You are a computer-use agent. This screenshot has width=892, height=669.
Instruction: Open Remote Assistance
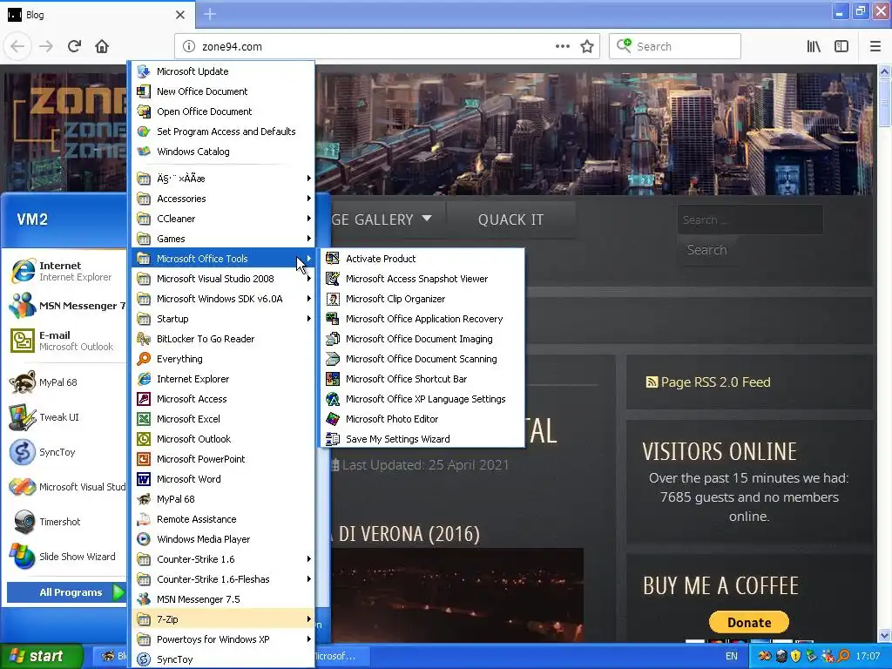[x=223, y=519]
